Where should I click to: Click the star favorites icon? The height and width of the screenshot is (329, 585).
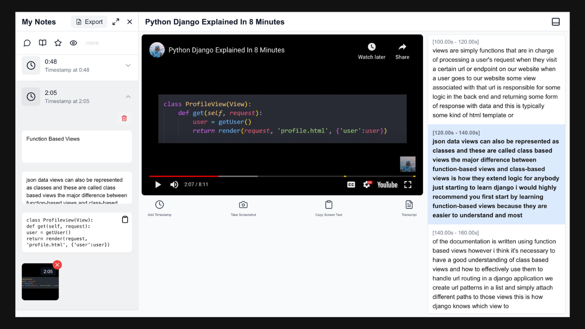[x=58, y=43]
